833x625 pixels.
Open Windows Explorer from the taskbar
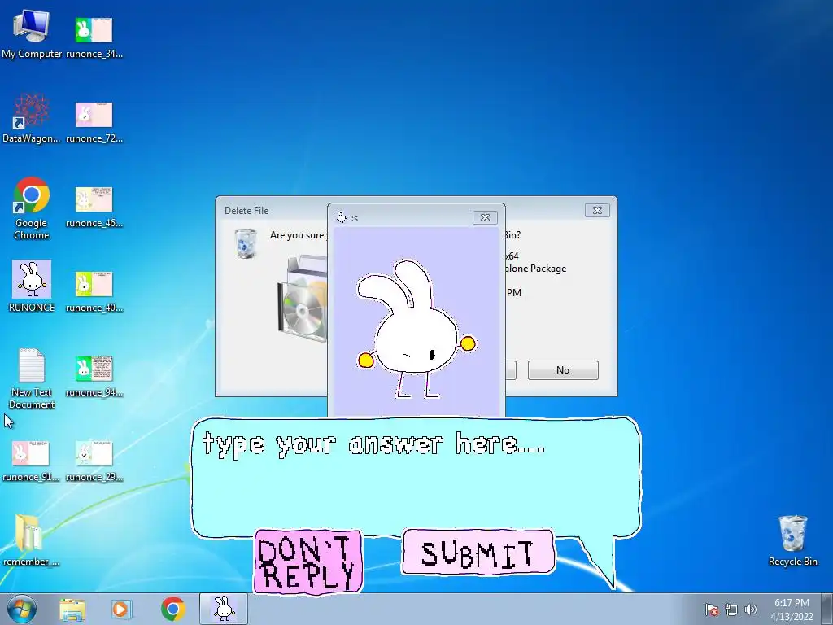pyautogui.click(x=72, y=609)
